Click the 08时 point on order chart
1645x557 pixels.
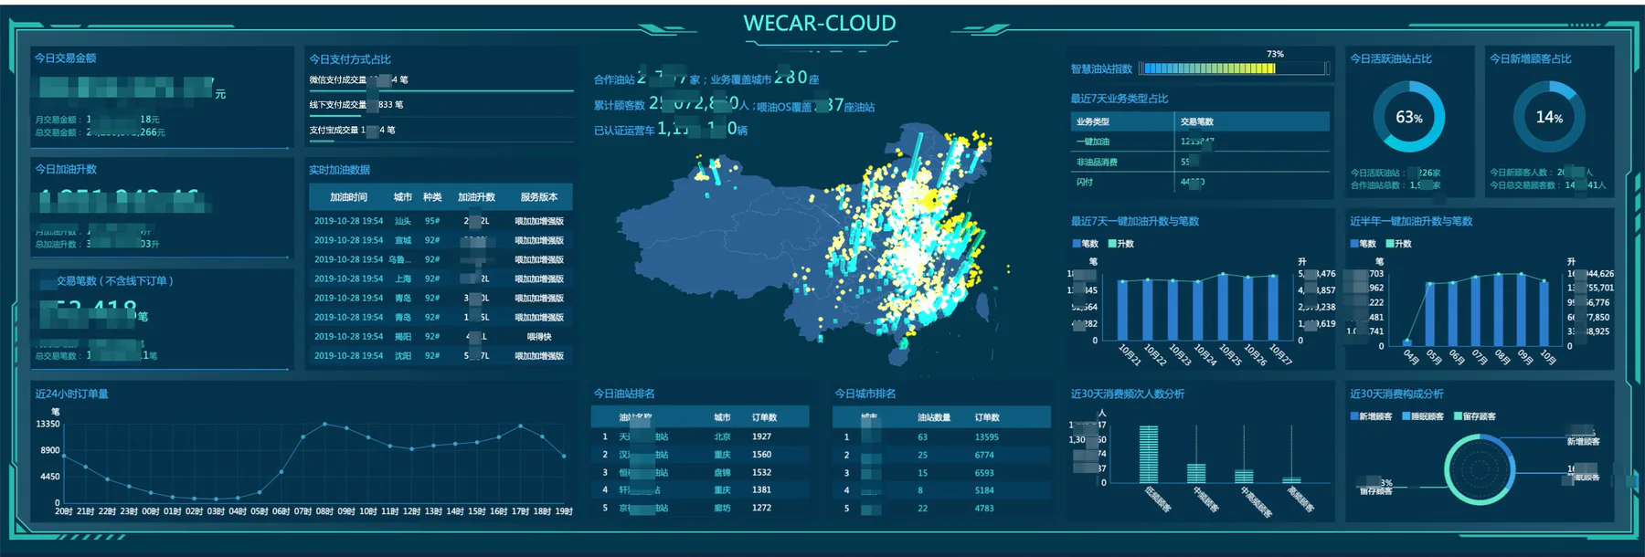(x=324, y=424)
